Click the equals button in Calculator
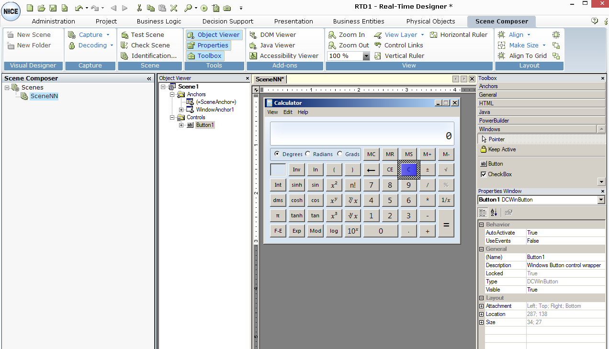 point(446,223)
